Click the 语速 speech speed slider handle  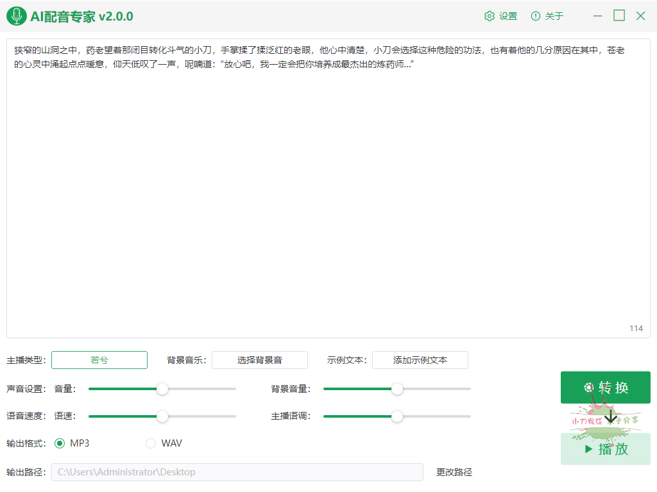tap(162, 416)
